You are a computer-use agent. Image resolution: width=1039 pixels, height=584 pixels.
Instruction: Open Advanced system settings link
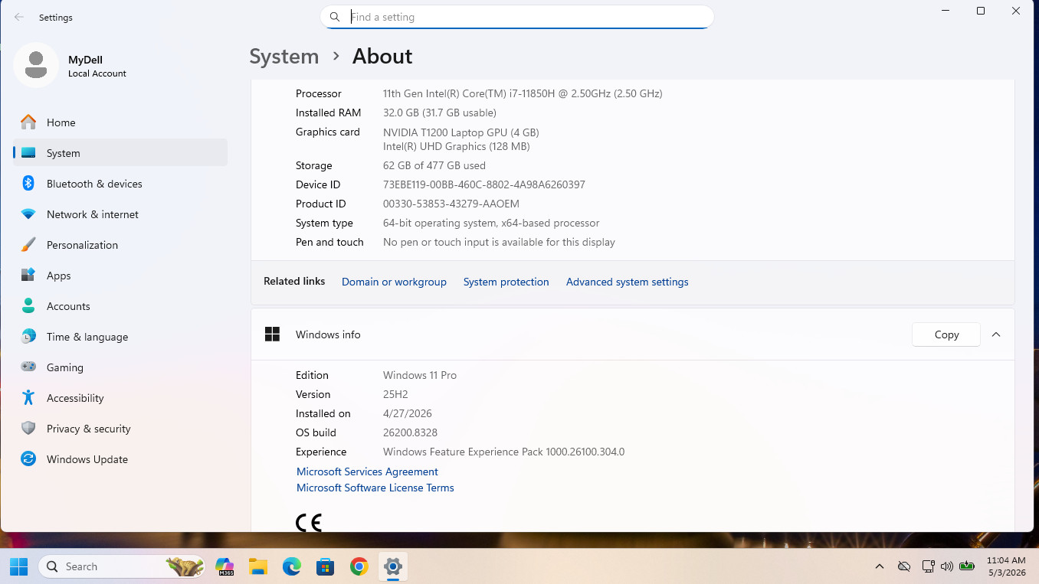628,282
